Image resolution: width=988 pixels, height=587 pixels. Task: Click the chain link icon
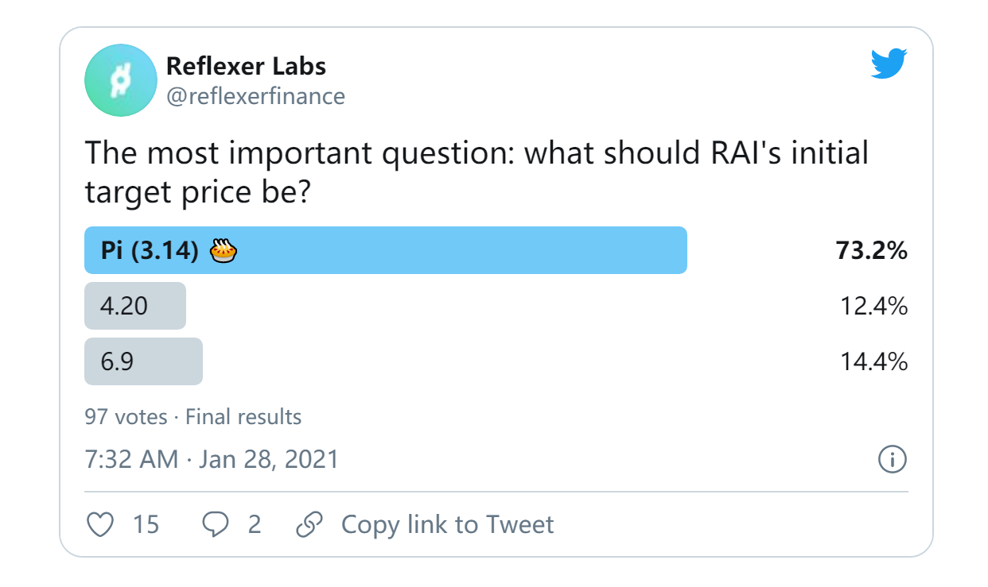[x=311, y=523]
